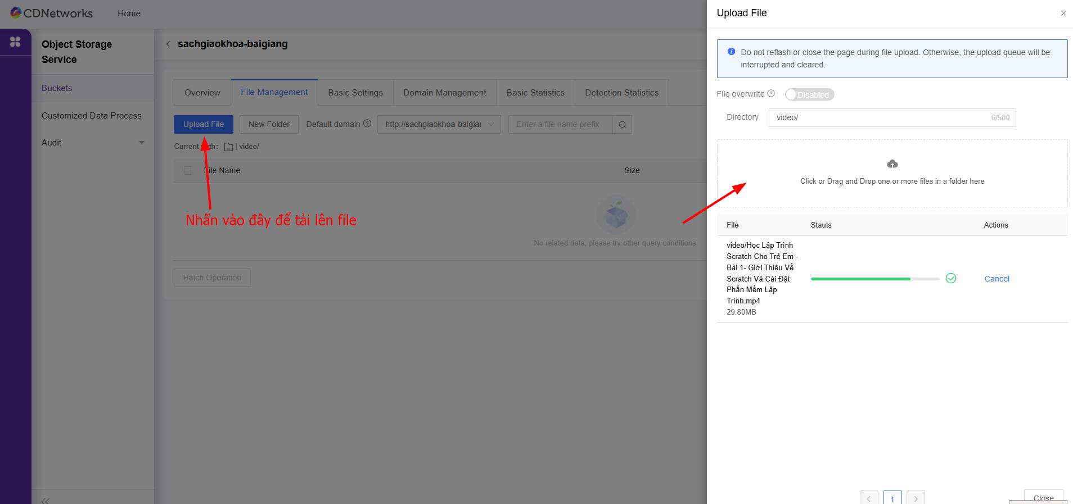The height and width of the screenshot is (504, 1073).
Task: Switch to the Basic Settings tab
Action: [x=355, y=93]
